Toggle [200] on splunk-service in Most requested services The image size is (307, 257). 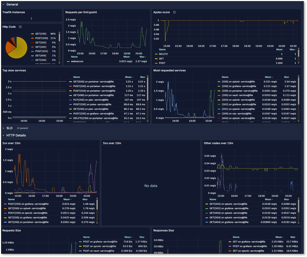point(239,81)
